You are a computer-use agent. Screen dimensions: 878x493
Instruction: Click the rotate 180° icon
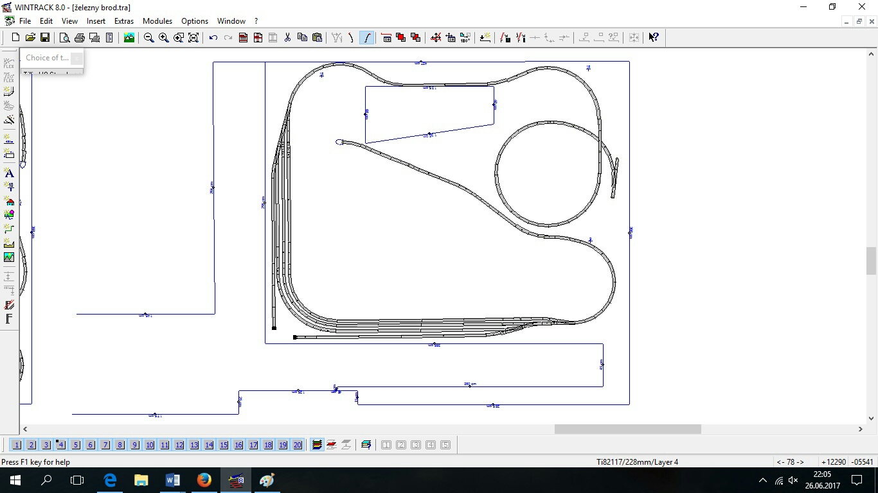(465, 38)
